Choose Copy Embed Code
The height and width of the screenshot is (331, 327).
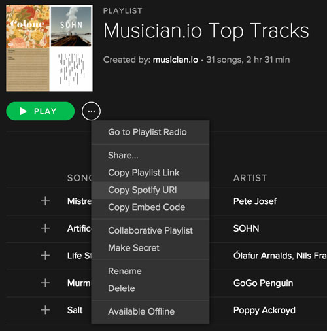pyautogui.click(x=150, y=207)
